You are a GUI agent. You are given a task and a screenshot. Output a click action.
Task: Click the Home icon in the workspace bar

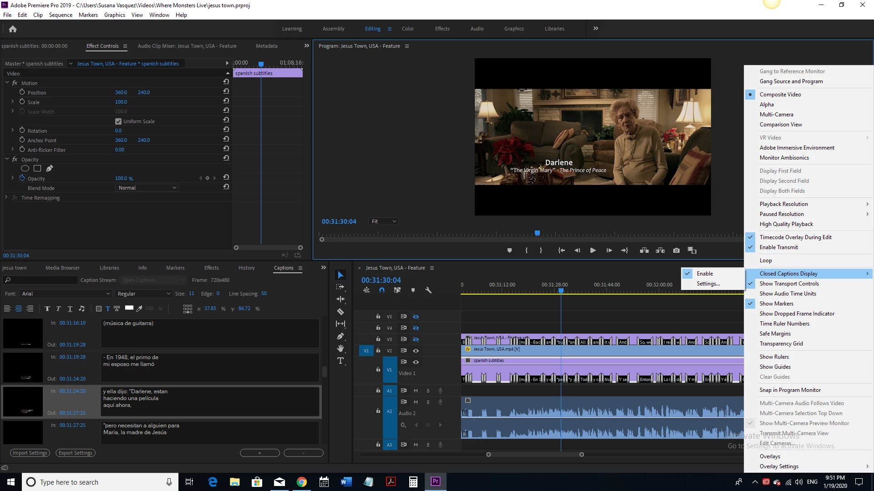tap(13, 29)
